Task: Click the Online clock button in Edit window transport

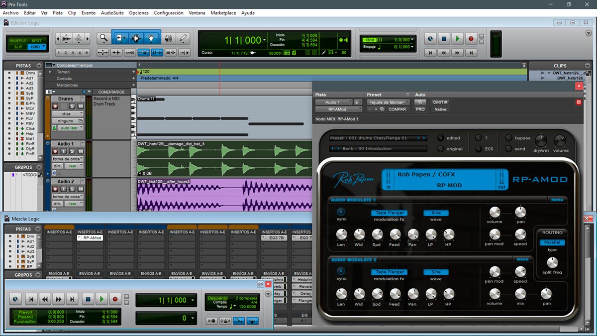Action: pyautogui.click(x=430, y=38)
